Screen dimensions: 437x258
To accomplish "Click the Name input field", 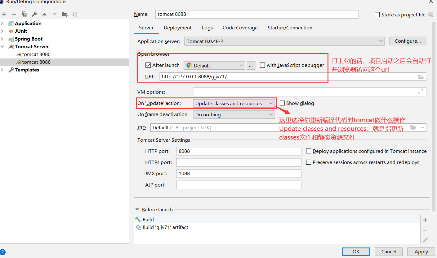I will pyautogui.click(x=256, y=14).
